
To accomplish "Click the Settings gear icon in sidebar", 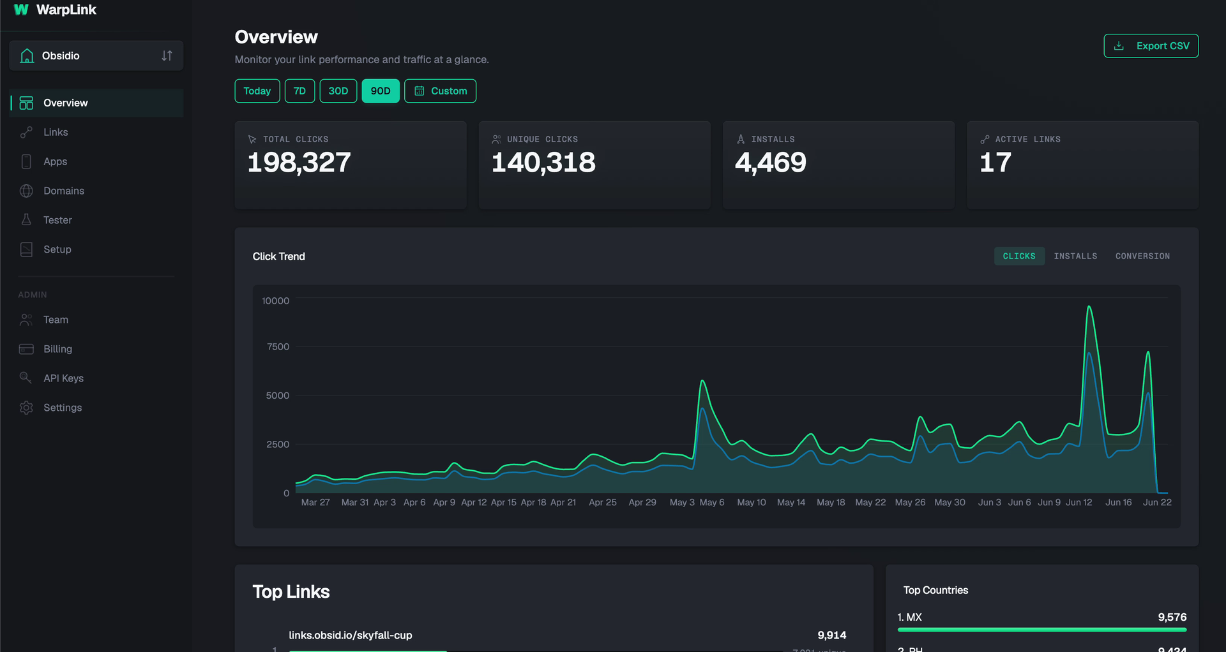I will point(26,408).
